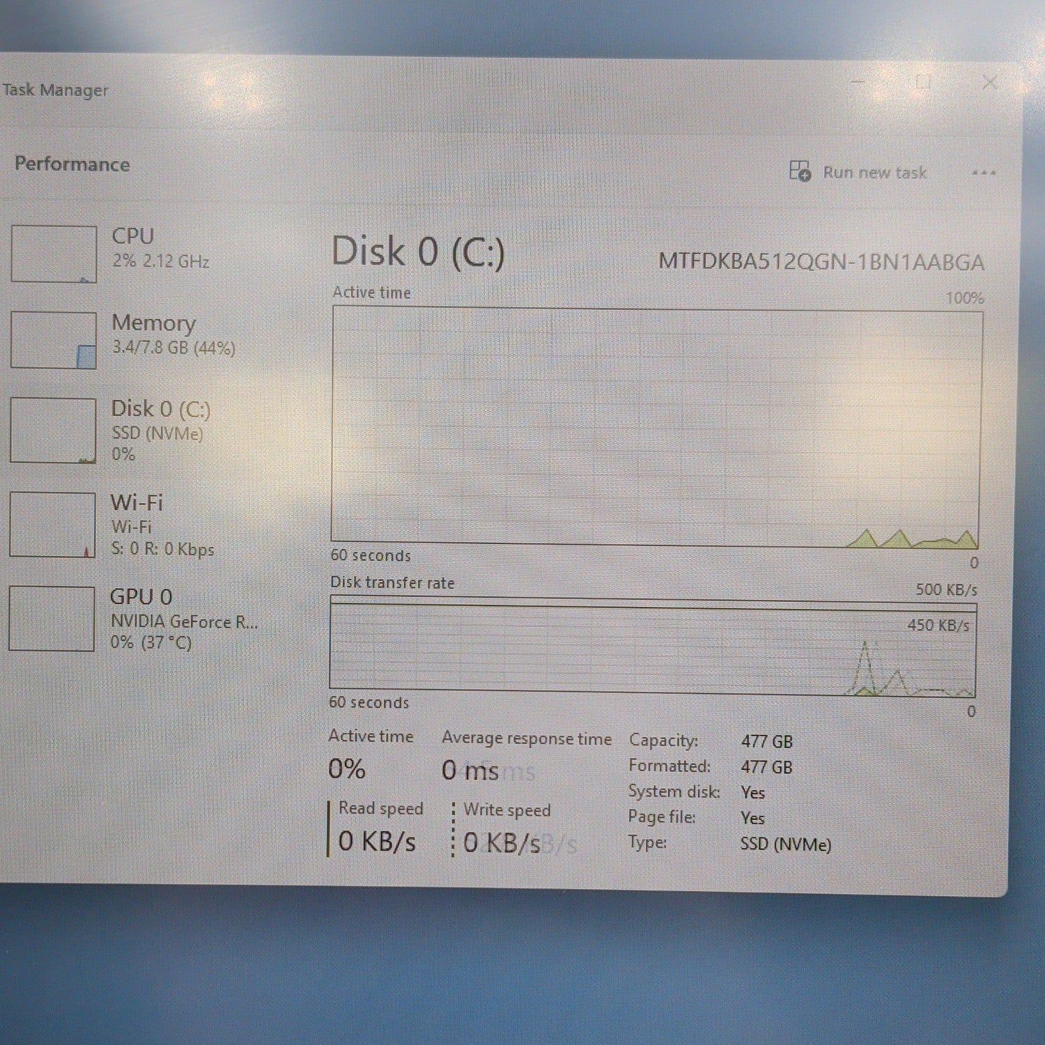Click the Read speed legend indicator
This screenshot has width=1045, height=1045.
click(x=329, y=828)
